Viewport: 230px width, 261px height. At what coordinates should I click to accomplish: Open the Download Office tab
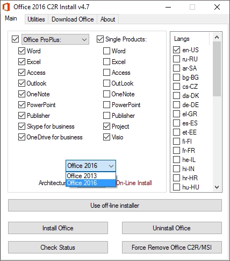tap(73, 19)
